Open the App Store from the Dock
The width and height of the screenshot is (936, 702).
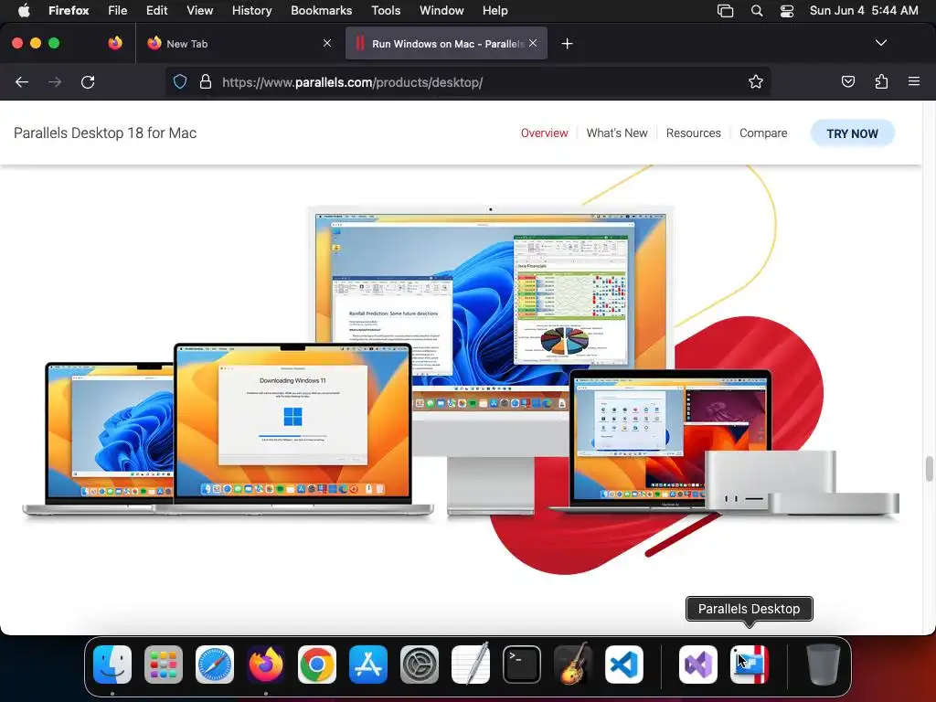[368, 664]
